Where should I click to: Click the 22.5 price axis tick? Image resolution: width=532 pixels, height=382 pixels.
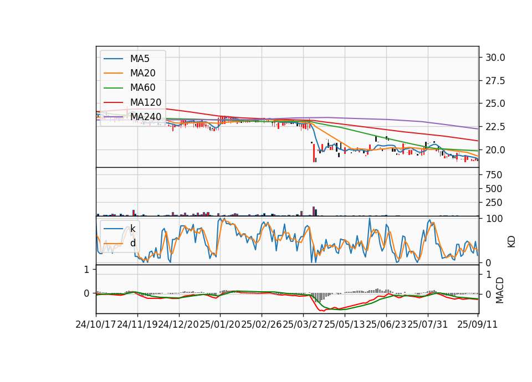(495, 127)
